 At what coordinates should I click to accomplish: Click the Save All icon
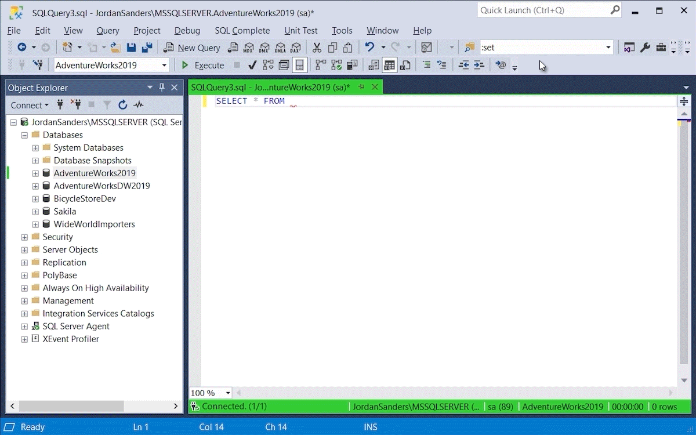coord(147,48)
